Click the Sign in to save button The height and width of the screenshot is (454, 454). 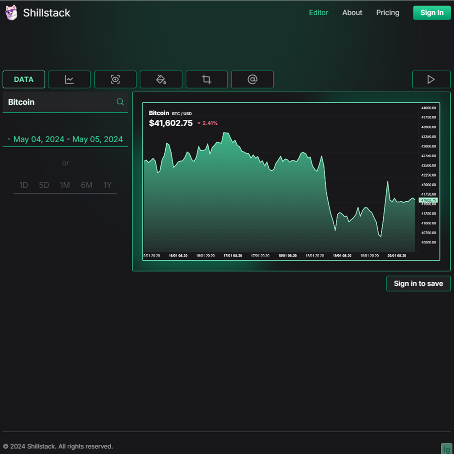point(418,283)
